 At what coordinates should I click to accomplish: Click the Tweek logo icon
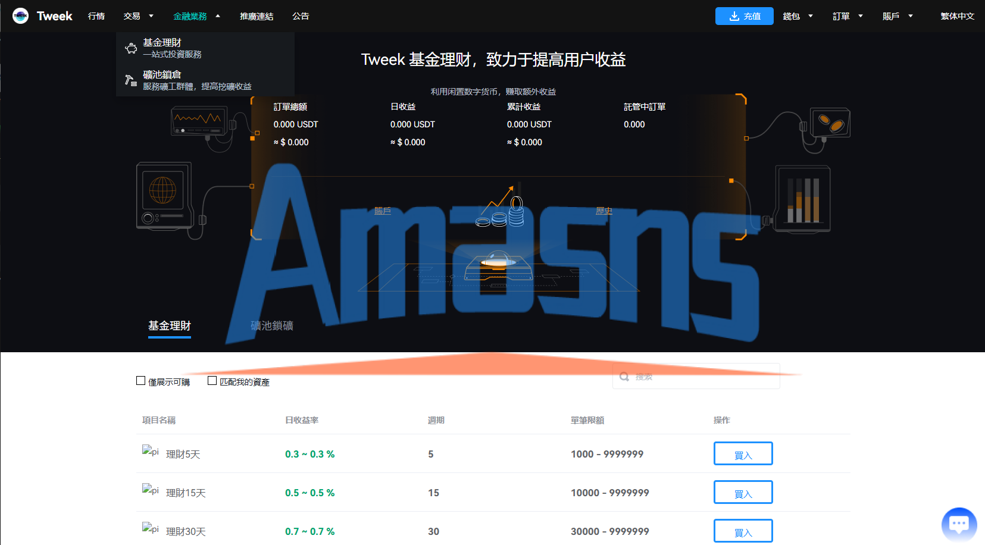pyautogui.click(x=21, y=16)
